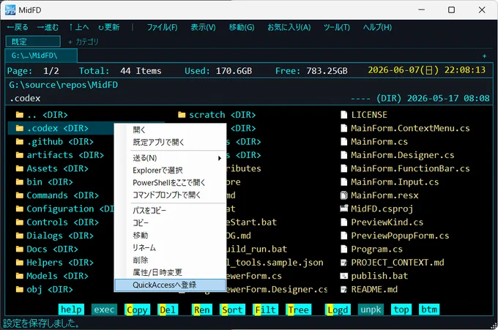This screenshot has height=330, width=498.
Task: Click the 戻る back button
Action: tap(18, 27)
